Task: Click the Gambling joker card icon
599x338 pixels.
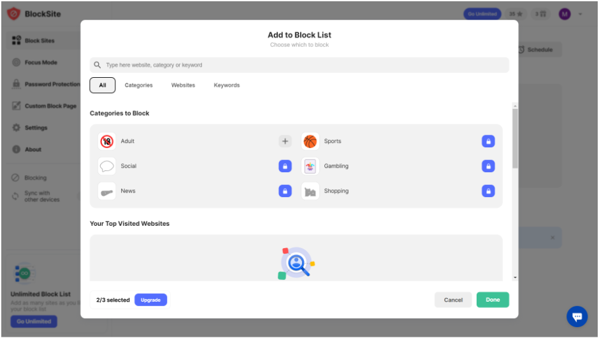Action: [x=310, y=166]
